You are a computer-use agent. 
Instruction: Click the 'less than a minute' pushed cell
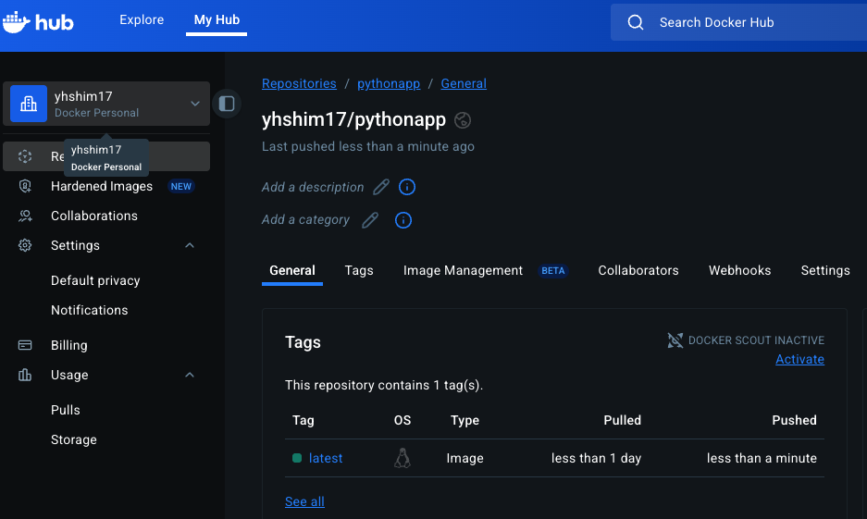pyautogui.click(x=762, y=458)
